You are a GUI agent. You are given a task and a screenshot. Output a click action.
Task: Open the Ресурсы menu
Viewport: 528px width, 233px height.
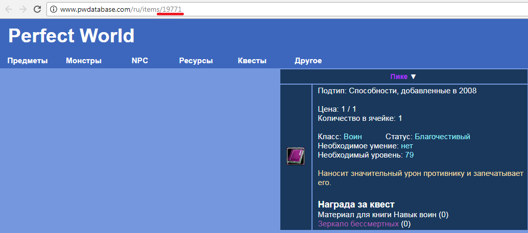click(x=196, y=61)
